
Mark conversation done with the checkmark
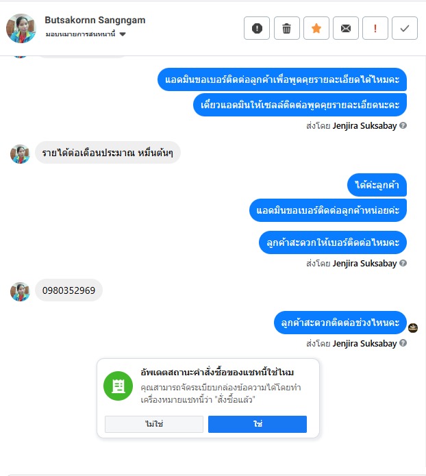pyautogui.click(x=405, y=28)
